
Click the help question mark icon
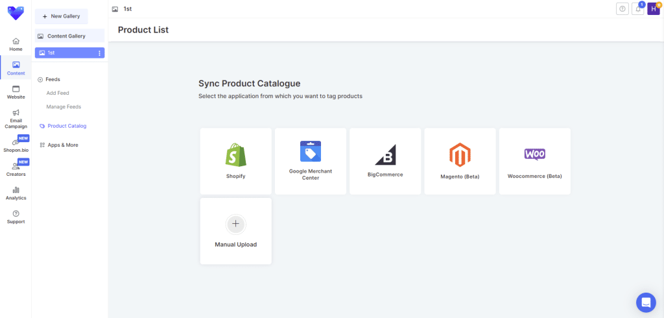click(x=622, y=9)
